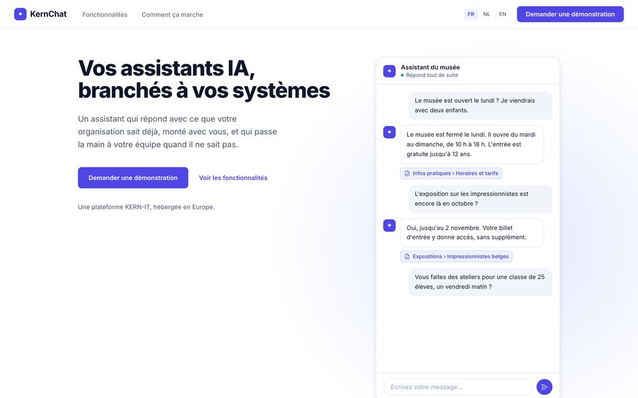The width and height of the screenshot is (638, 398).
Task: Click the 'Répond tout de suite' status text
Action: tap(432, 75)
